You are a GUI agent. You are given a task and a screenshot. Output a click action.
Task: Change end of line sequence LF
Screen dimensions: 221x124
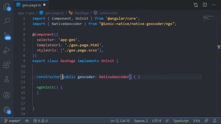point(167,121)
